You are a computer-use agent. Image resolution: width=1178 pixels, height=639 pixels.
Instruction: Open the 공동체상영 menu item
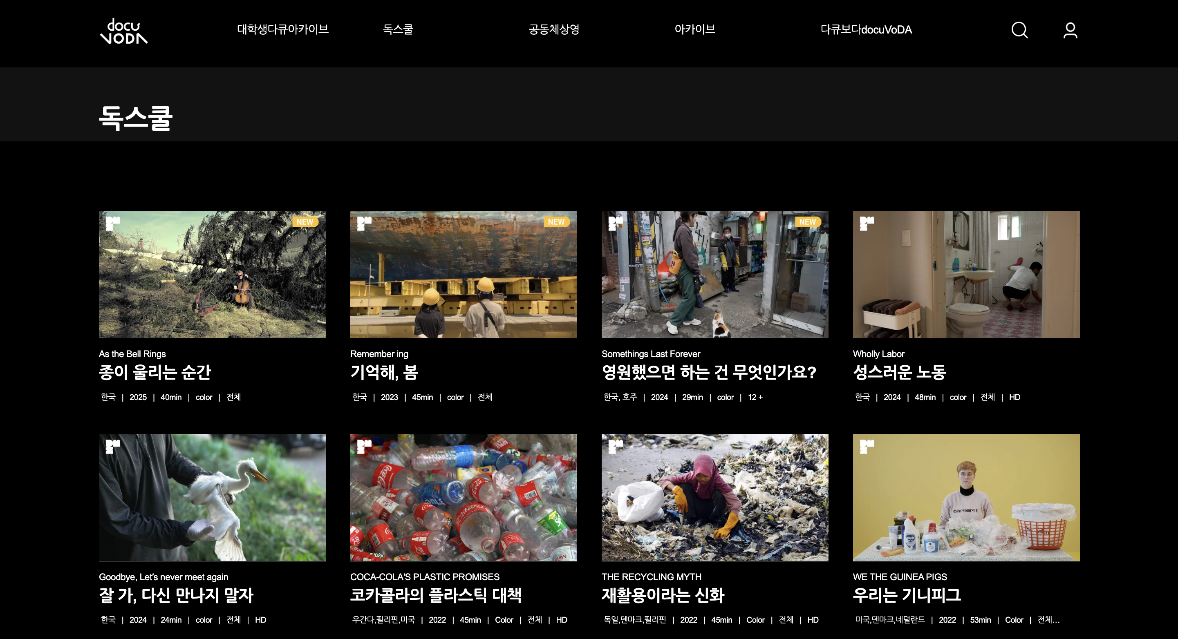(554, 29)
